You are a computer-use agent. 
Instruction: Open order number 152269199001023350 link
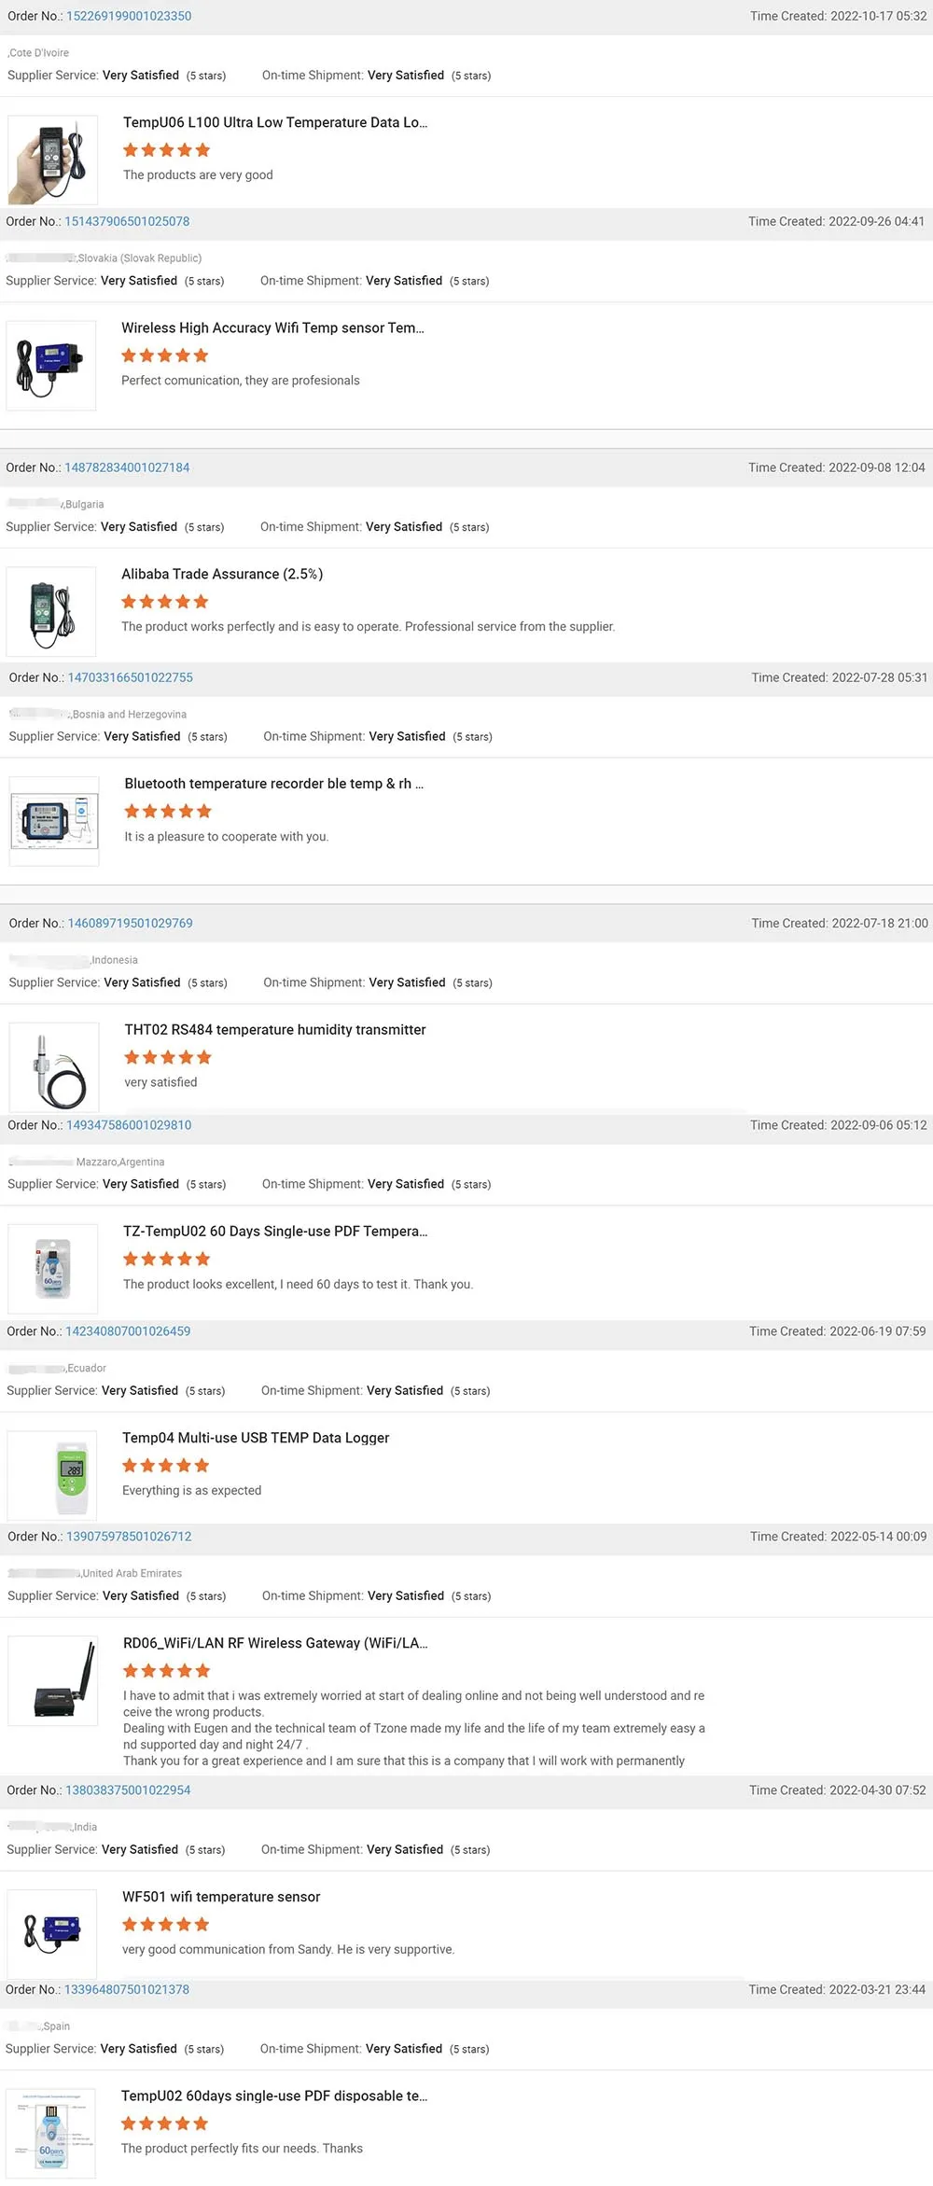click(x=129, y=16)
